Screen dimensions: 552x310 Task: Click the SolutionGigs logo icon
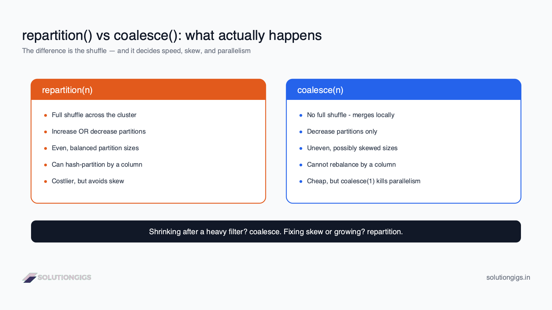(x=30, y=278)
